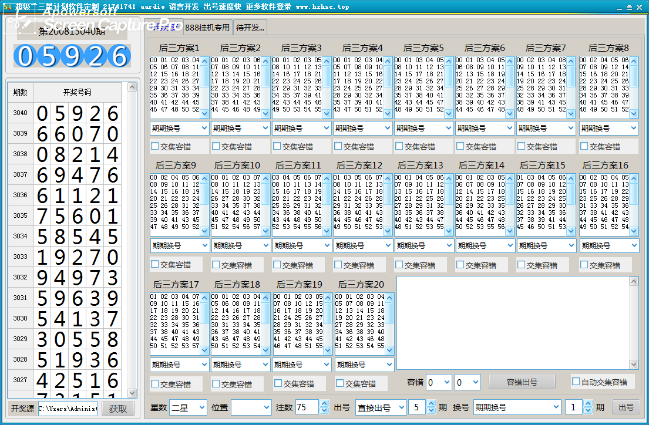Screen dimensions: 649x425
Task: Enable 交集容错 for 后三方案8
Action: (584, 146)
